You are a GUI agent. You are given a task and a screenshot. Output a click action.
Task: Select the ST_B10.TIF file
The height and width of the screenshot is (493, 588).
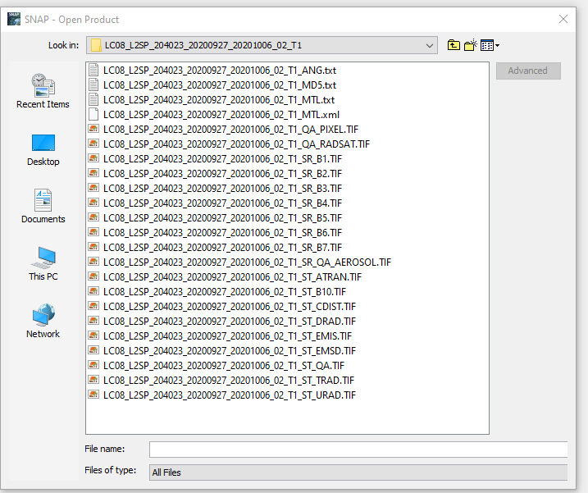pyautogui.click(x=225, y=291)
